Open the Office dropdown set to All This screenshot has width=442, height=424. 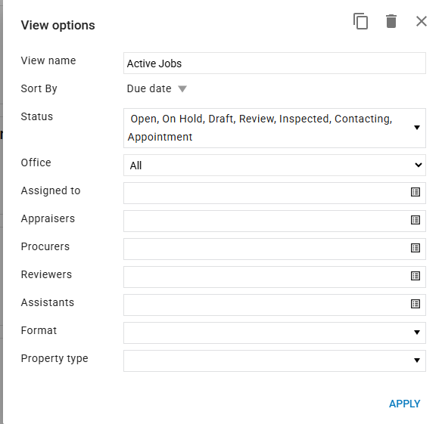(x=275, y=166)
